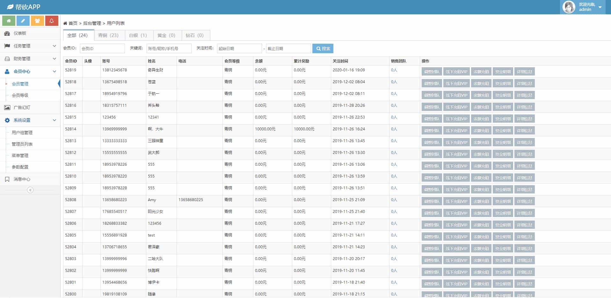Collapse the sidebar using the arrow toggle
This screenshot has width=611, height=298.
[x=30, y=190]
